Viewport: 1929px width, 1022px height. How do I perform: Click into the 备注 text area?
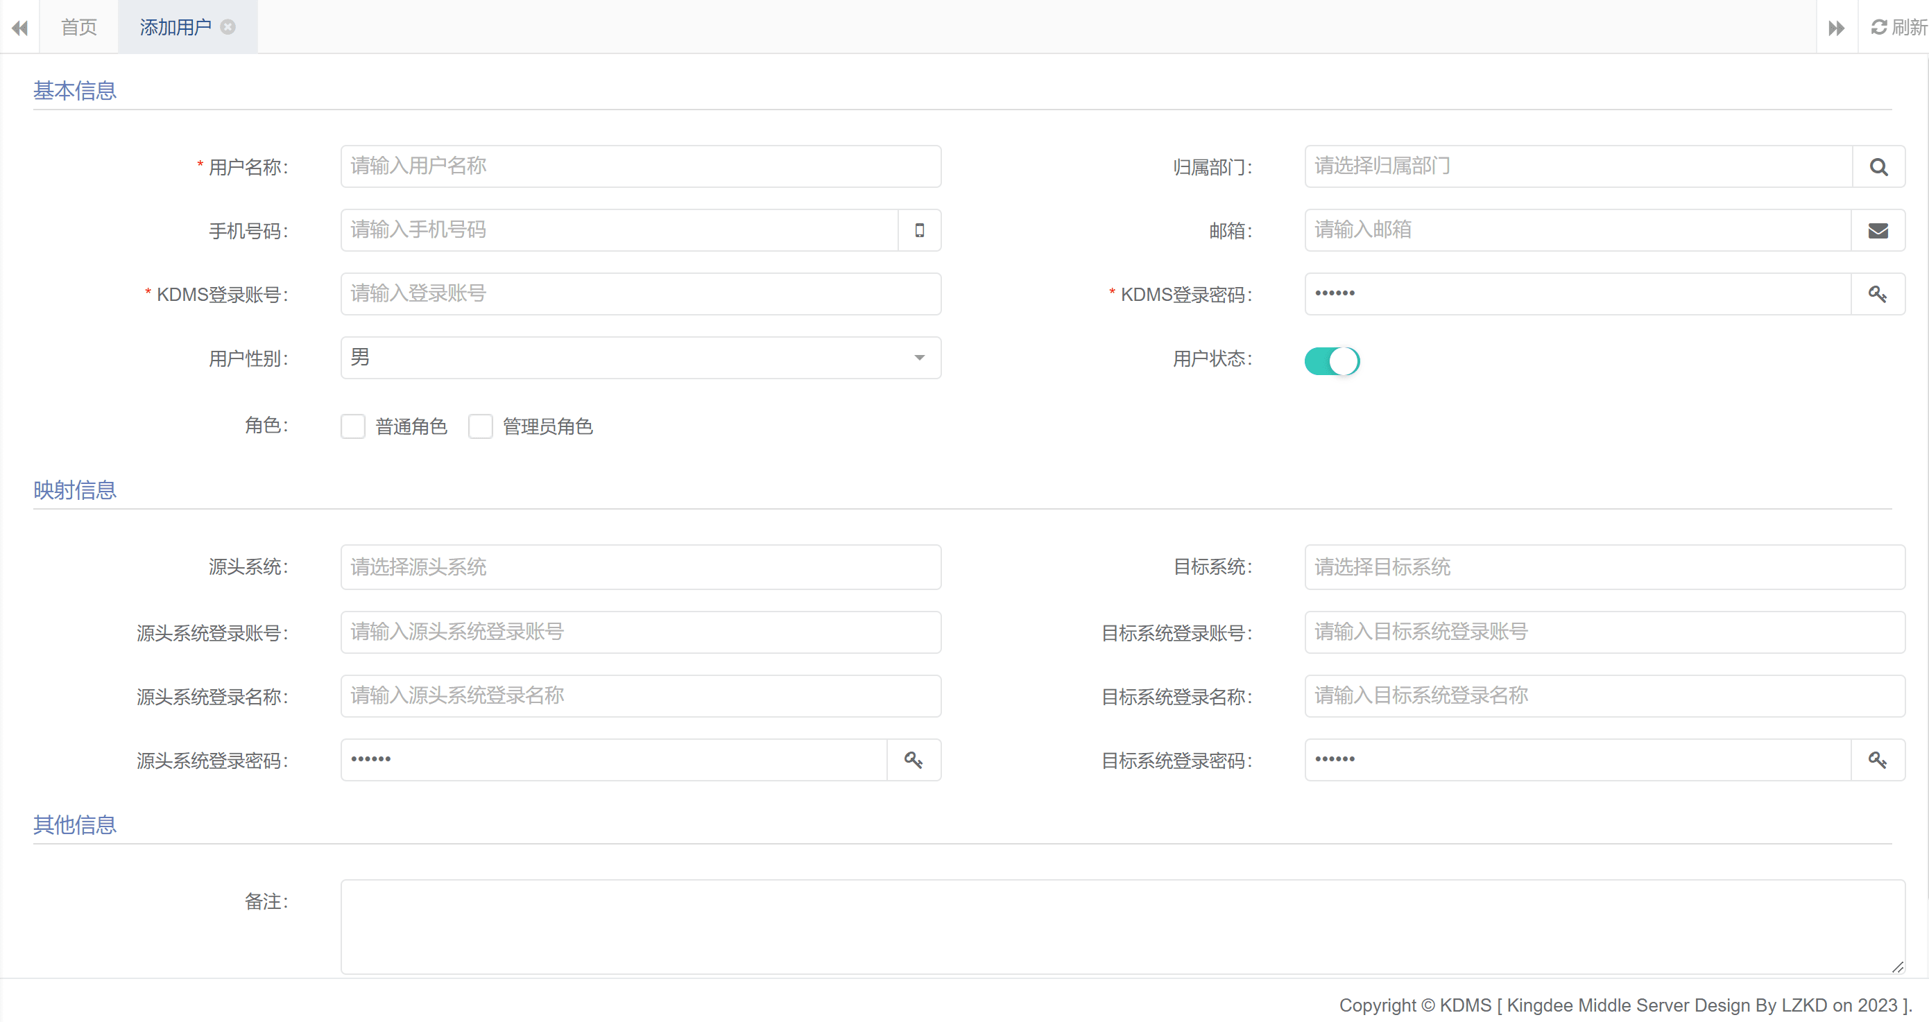coord(1122,926)
